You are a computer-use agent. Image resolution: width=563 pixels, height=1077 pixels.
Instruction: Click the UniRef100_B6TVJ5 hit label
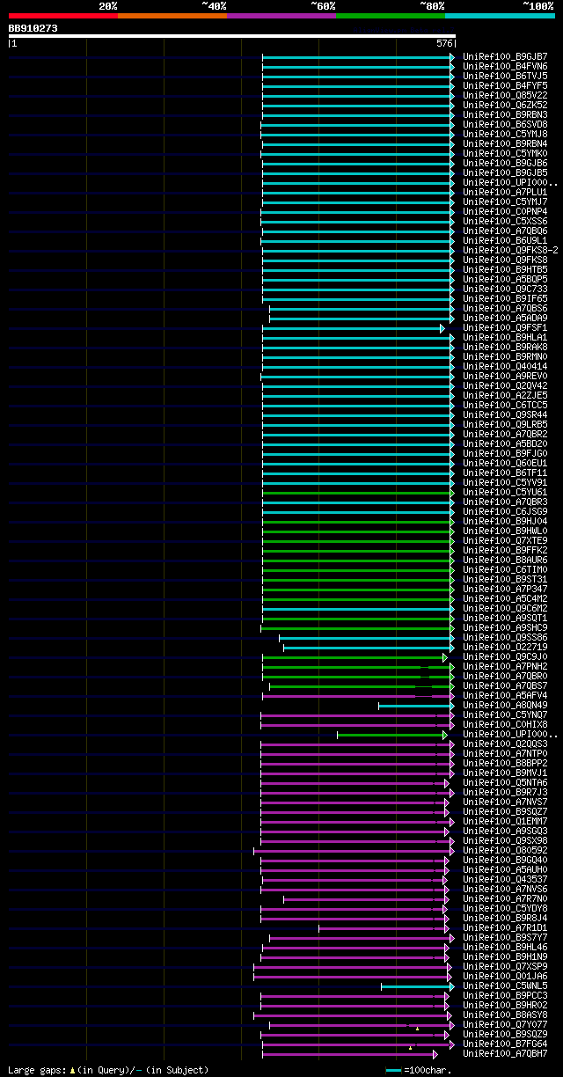[x=505, y=76]
